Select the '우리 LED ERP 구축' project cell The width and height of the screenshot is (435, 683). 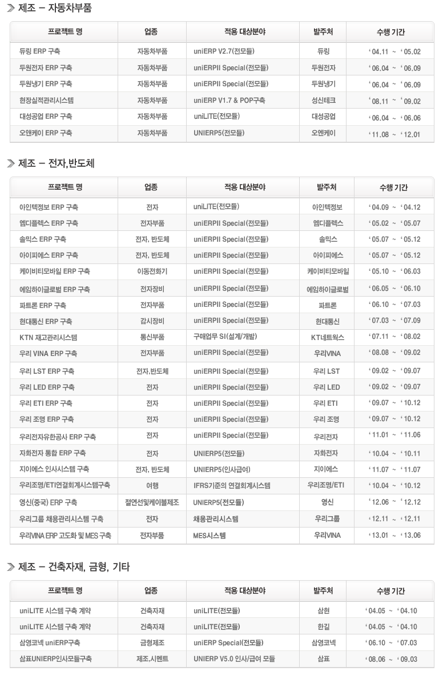pyautogui.click(x=47, y=387)
